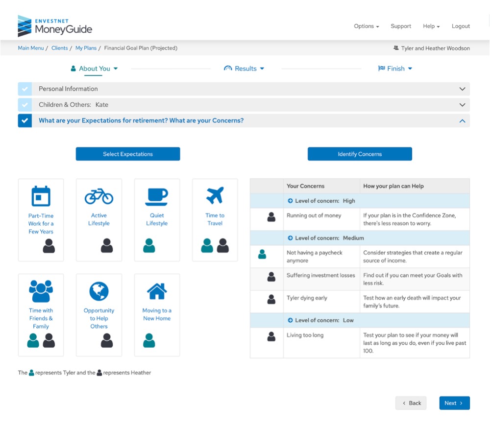The height and width of the screenshot is (428, 492).
Task: Select the 'Suffering investment losses' concern
Action: 320,275
